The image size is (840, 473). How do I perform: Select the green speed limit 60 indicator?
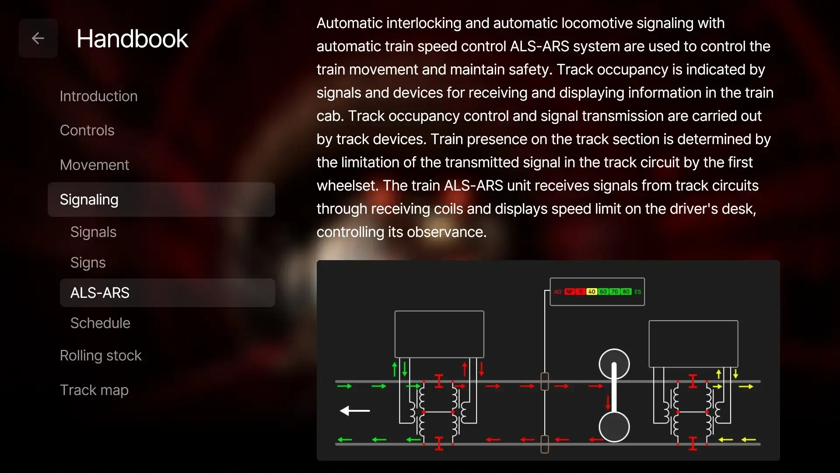coord(605,292)
